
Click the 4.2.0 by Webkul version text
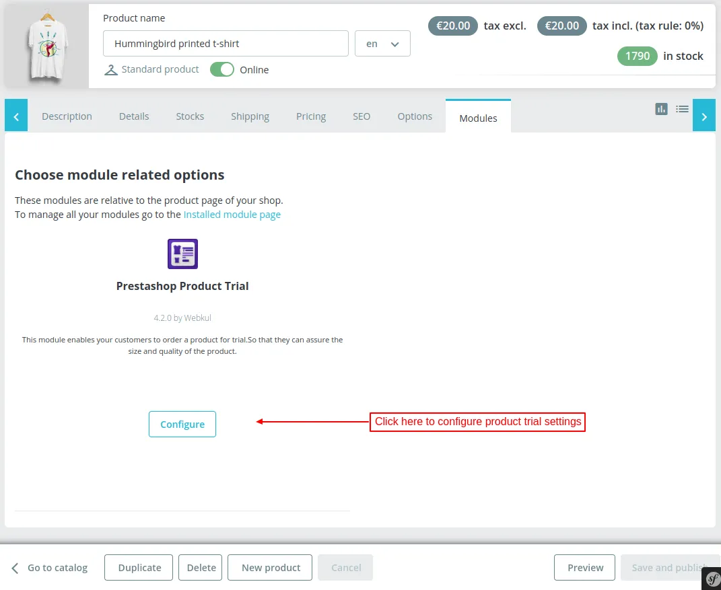(x=182, y=318)
